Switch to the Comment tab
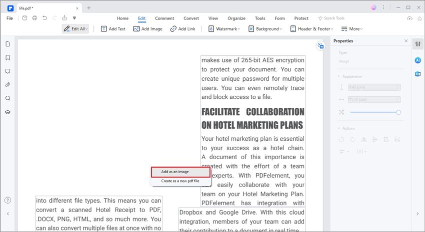Screen dimensions: 425x232 point(164,18)
